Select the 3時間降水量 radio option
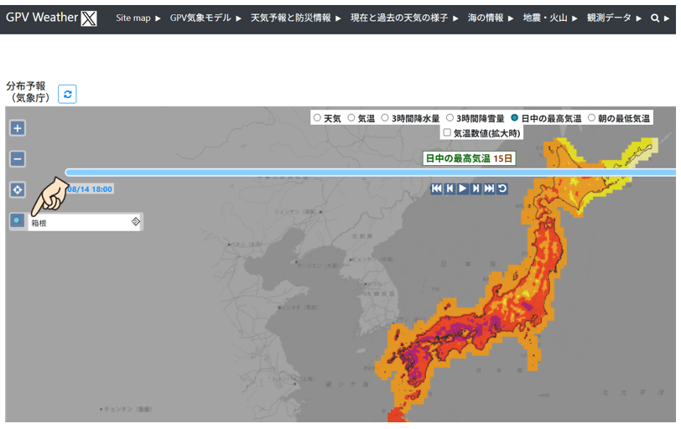Image resolution: width=681 pixels, height=429 pixels. point(385,118)
